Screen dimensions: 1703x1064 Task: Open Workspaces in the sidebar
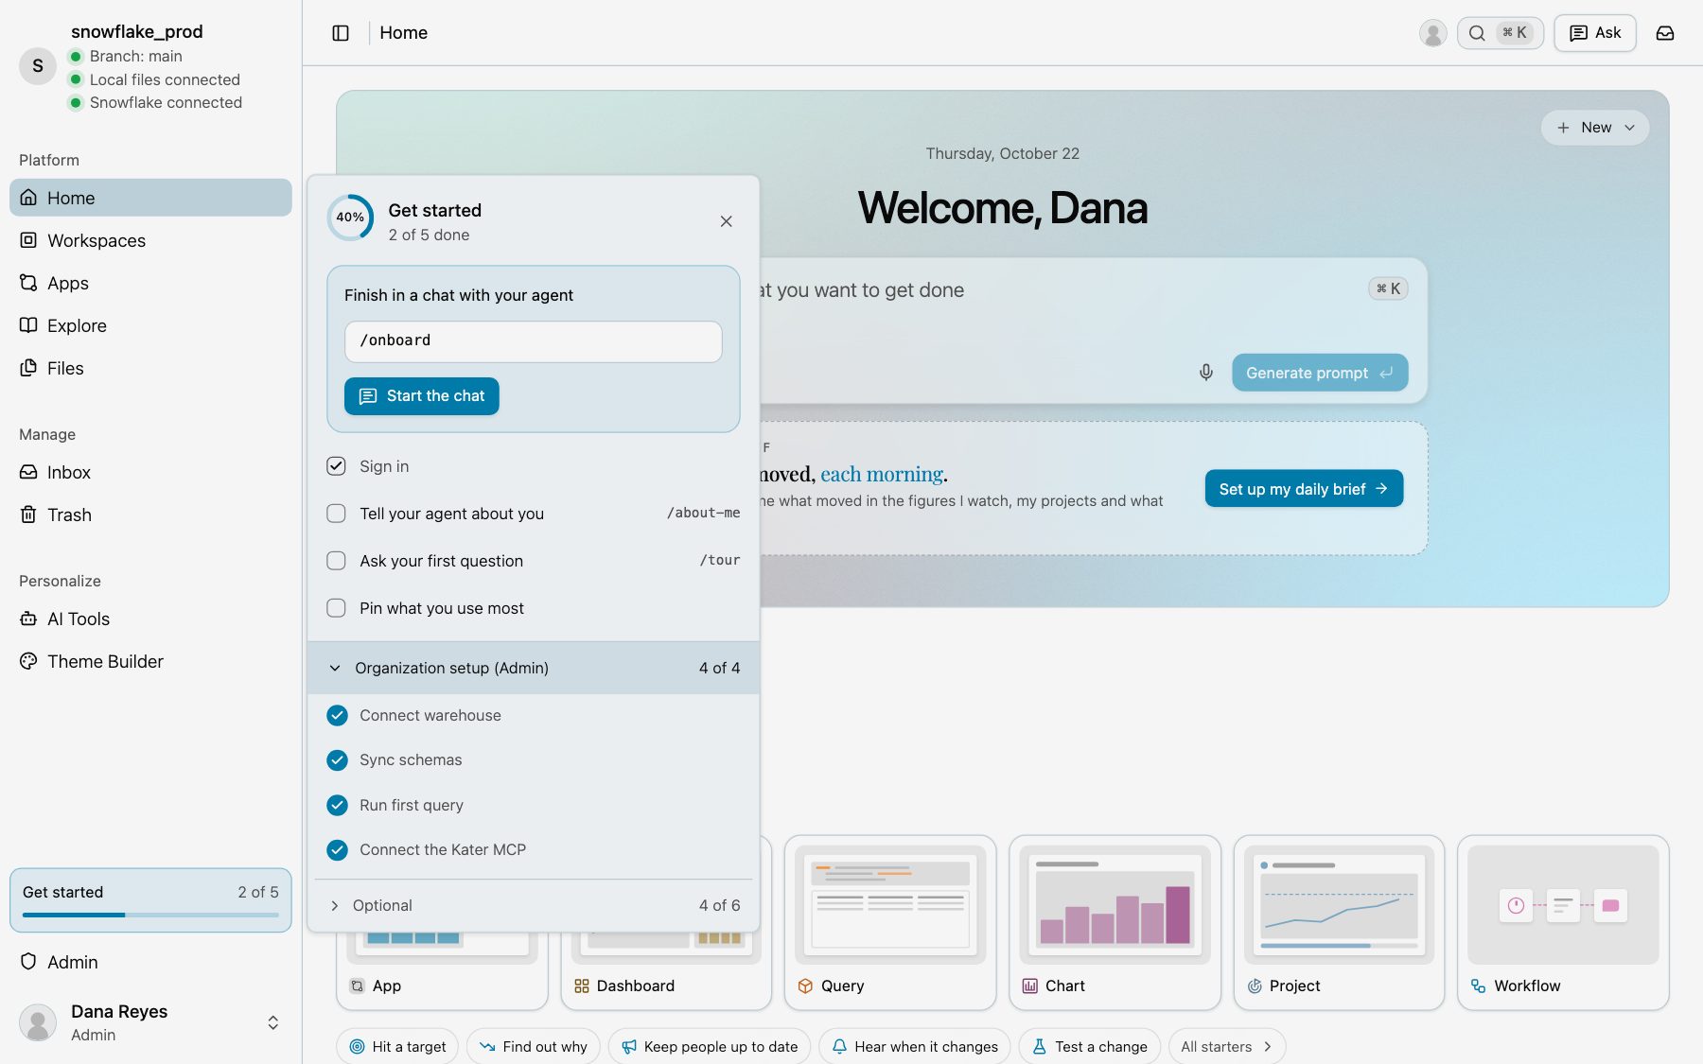(x=150, y=240)
